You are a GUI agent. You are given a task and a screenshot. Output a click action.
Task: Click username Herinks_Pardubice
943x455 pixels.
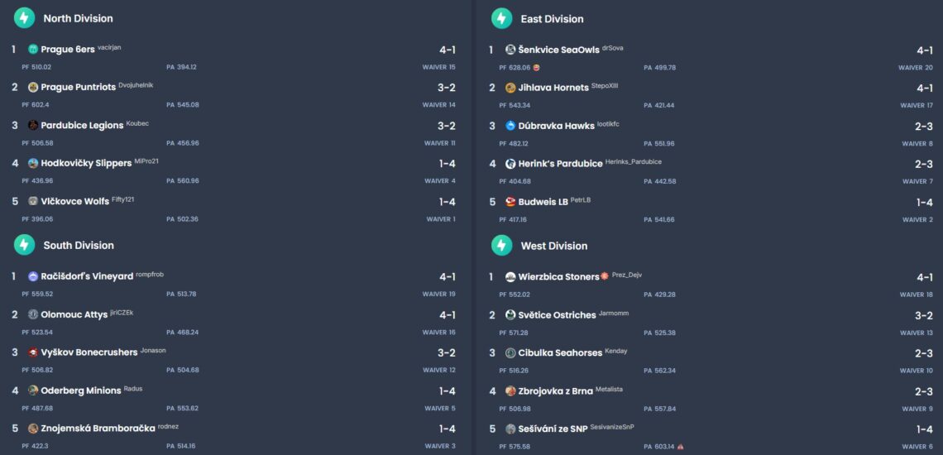[x=634, y=162]
